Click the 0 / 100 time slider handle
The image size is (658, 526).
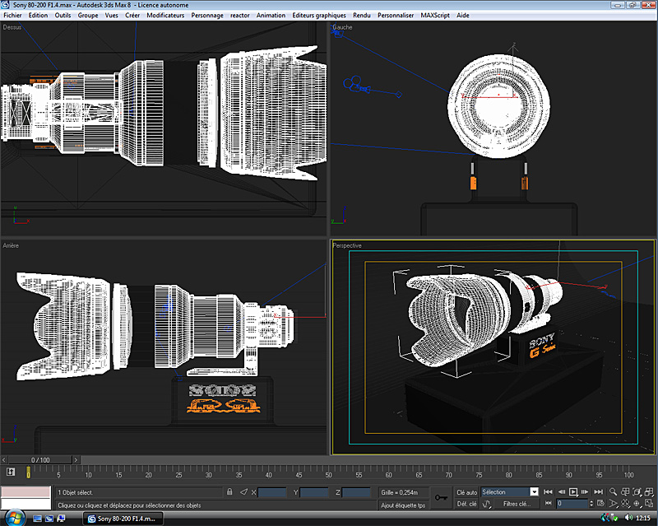(x=40, y=459)
